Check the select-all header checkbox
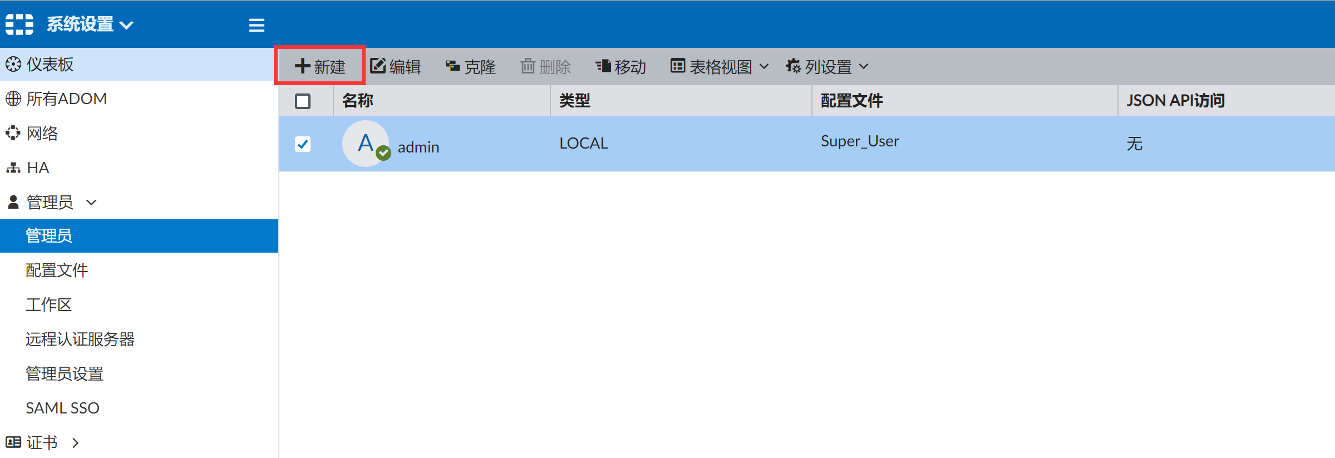The image size is (1335, 458). 303,101
